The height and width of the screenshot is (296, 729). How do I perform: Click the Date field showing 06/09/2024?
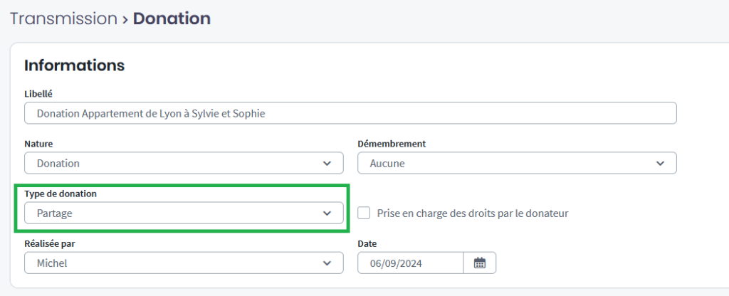410,263
